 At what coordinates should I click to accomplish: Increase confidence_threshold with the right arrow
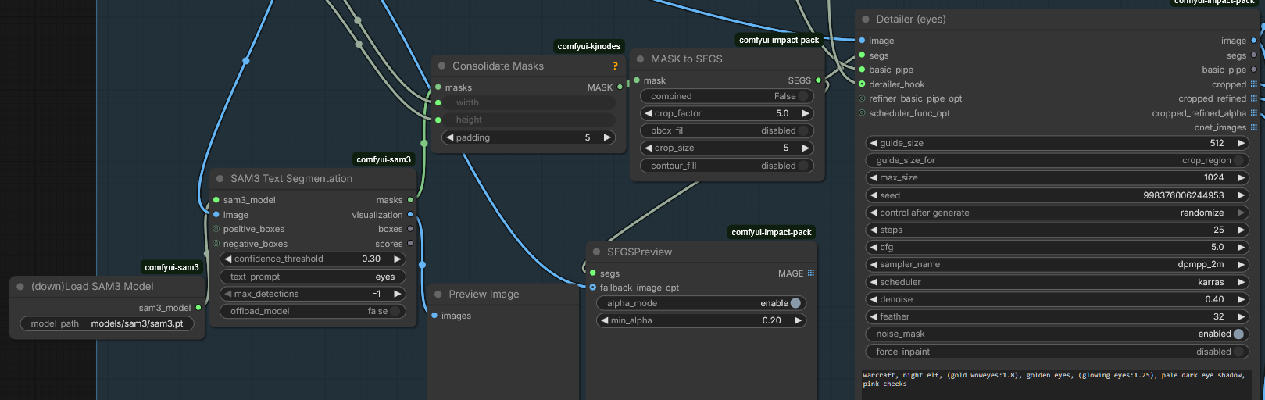[x=398, y=259]
